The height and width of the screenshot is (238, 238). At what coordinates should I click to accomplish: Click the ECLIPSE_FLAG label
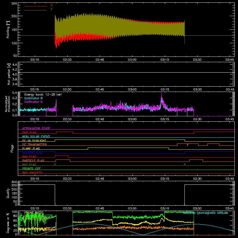32,153
